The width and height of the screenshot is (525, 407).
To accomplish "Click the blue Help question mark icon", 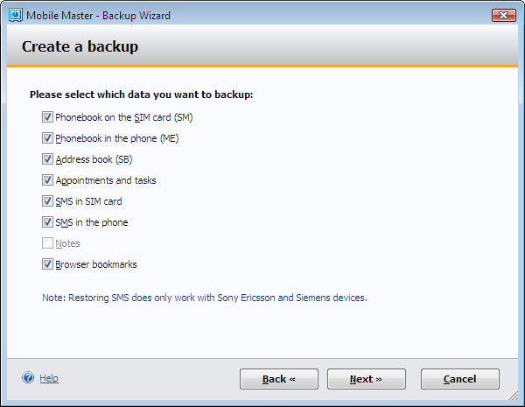I will [x=28, y=378].
